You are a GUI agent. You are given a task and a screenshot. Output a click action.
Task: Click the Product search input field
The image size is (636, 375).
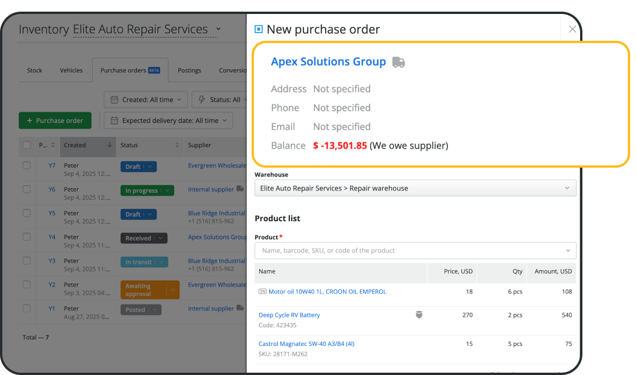(411, 250)
